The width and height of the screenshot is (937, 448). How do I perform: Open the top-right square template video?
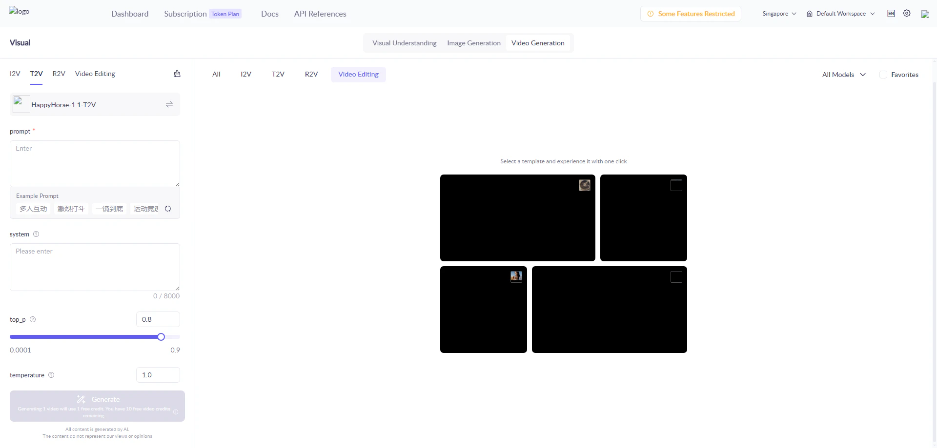[644, 218]
